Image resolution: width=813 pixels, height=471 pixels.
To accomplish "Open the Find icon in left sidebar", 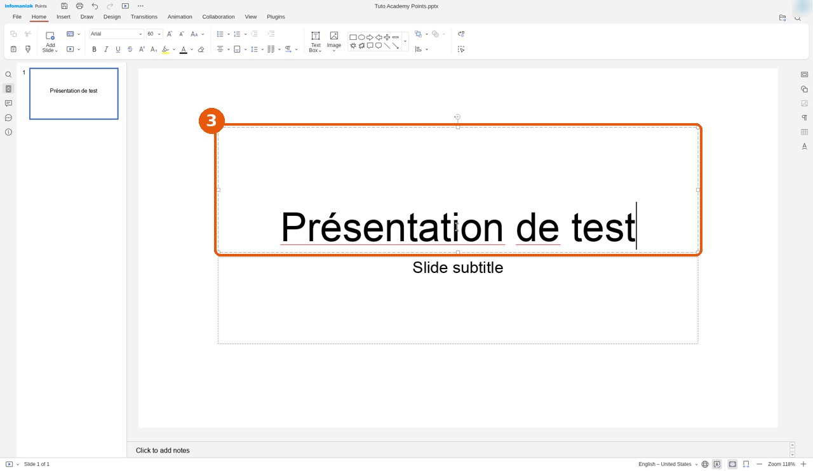I will coord(8,74).
